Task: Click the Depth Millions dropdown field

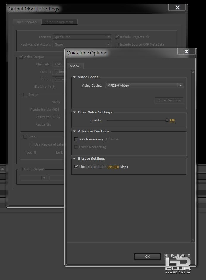Action: (58, 72)
